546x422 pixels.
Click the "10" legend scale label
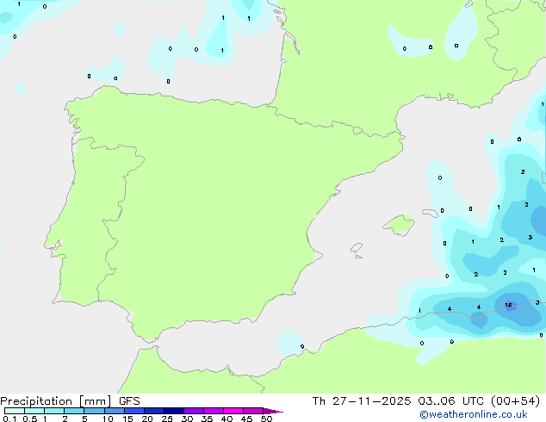[108, 419]
